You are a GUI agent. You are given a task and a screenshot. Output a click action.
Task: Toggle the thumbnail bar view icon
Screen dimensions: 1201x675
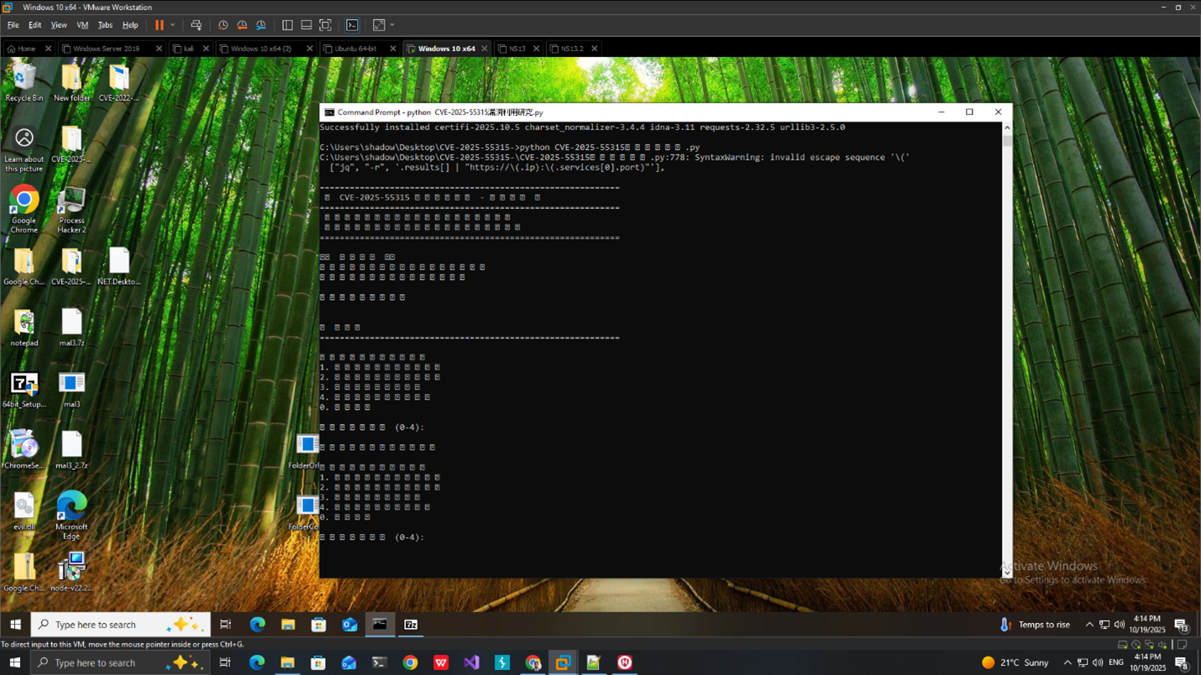tap(307, 25)
